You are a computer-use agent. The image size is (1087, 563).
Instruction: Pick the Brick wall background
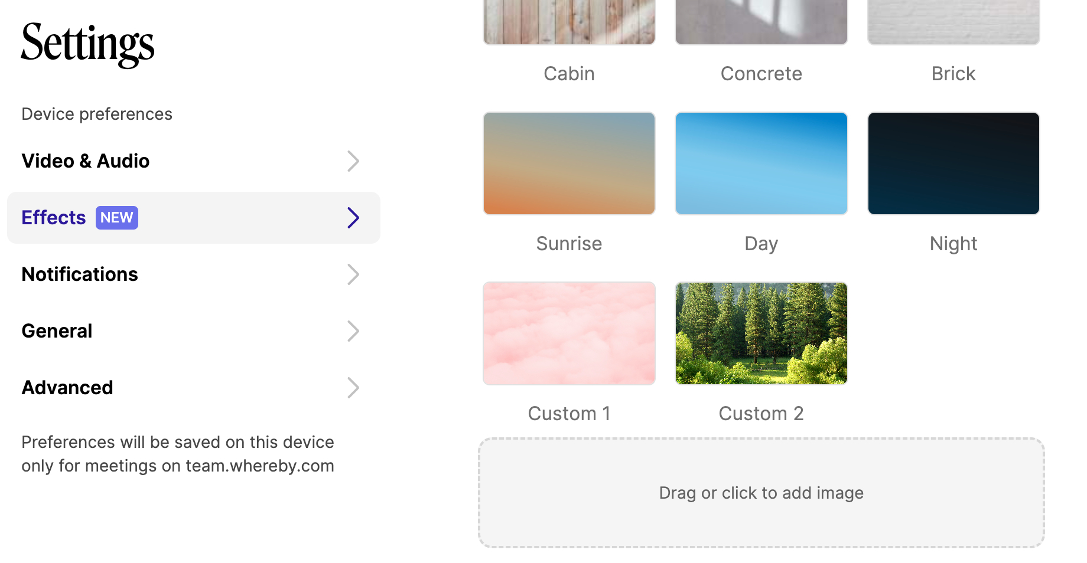pyautogui.click(x=953, y=22)
